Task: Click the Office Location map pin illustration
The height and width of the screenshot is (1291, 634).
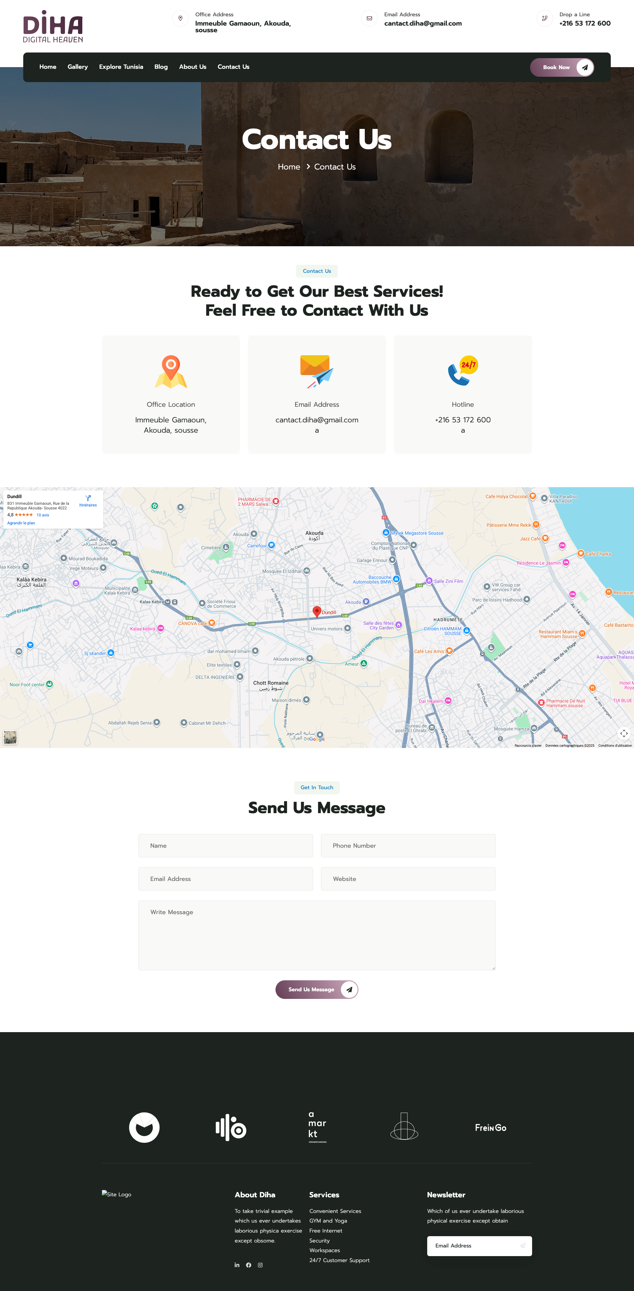Action: click(x=171, y=372)
